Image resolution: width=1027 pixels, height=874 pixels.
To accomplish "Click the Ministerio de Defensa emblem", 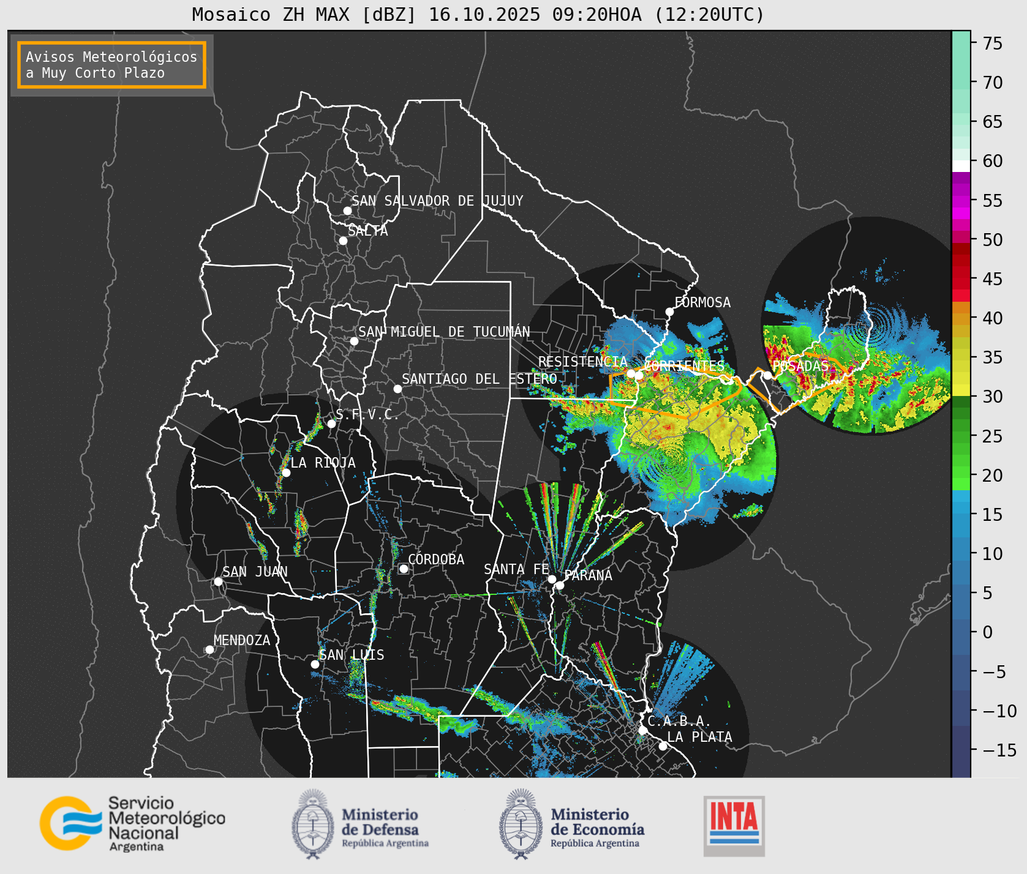I will tap(313, 824).
